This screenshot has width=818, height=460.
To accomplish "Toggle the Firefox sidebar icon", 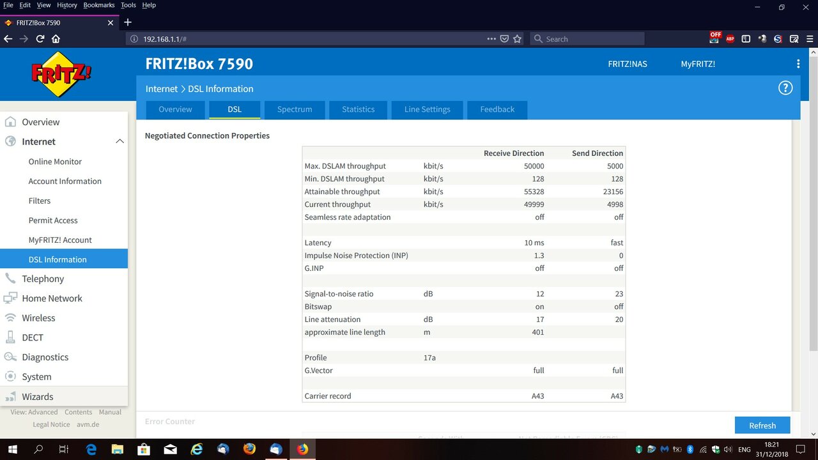I will tap(746, 39).
